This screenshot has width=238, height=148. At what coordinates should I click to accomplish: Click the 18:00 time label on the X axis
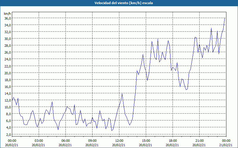pos(173,141)
